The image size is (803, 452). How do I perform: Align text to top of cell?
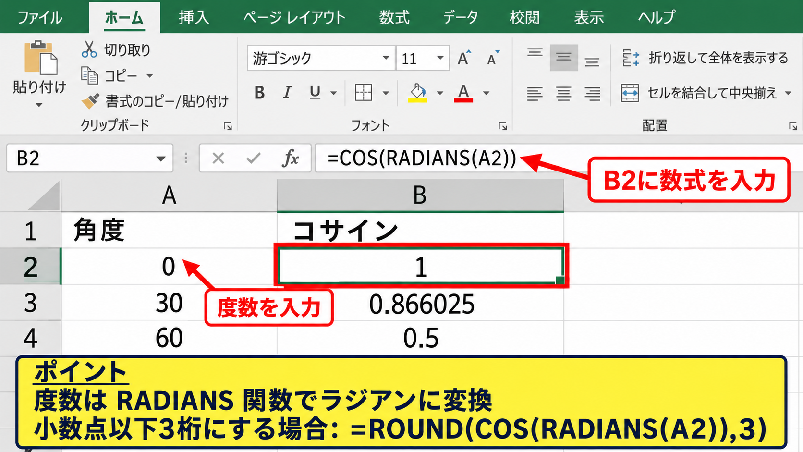(535, 52)
